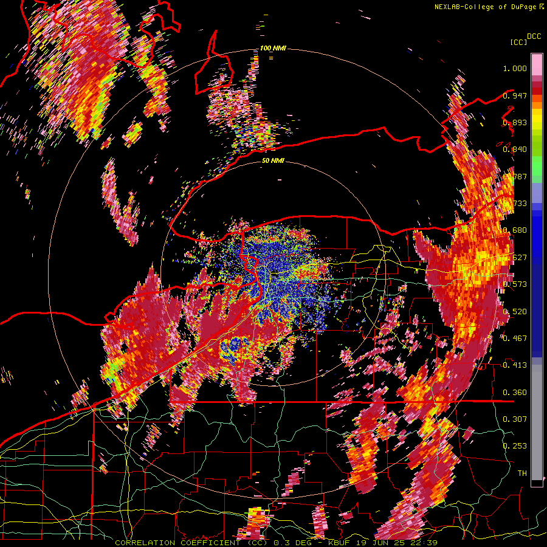Select the 0.680 legend value
Screen dimensions: 547x547
point(515,230)
